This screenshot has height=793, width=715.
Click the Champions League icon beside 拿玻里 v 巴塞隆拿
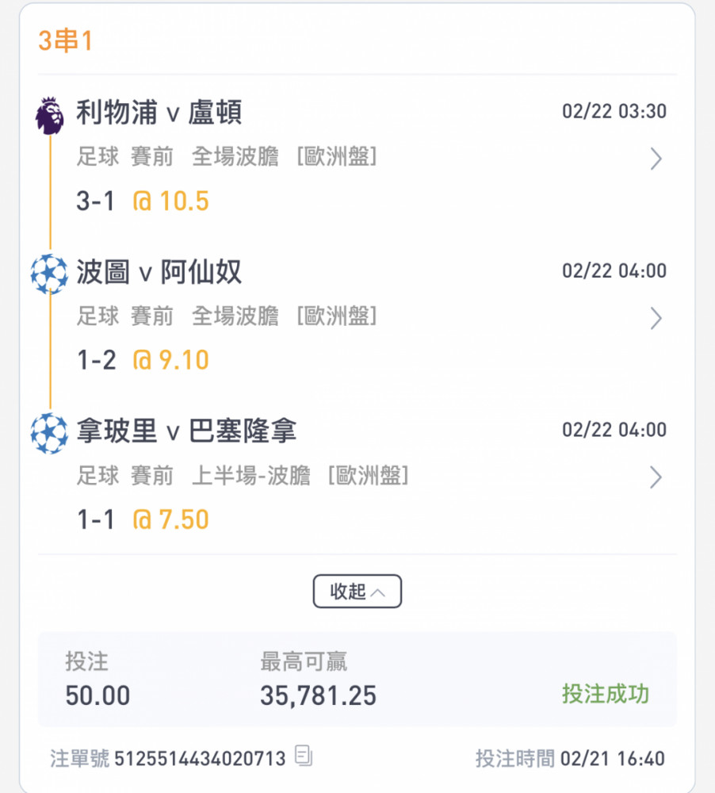[x=49, y=433]
